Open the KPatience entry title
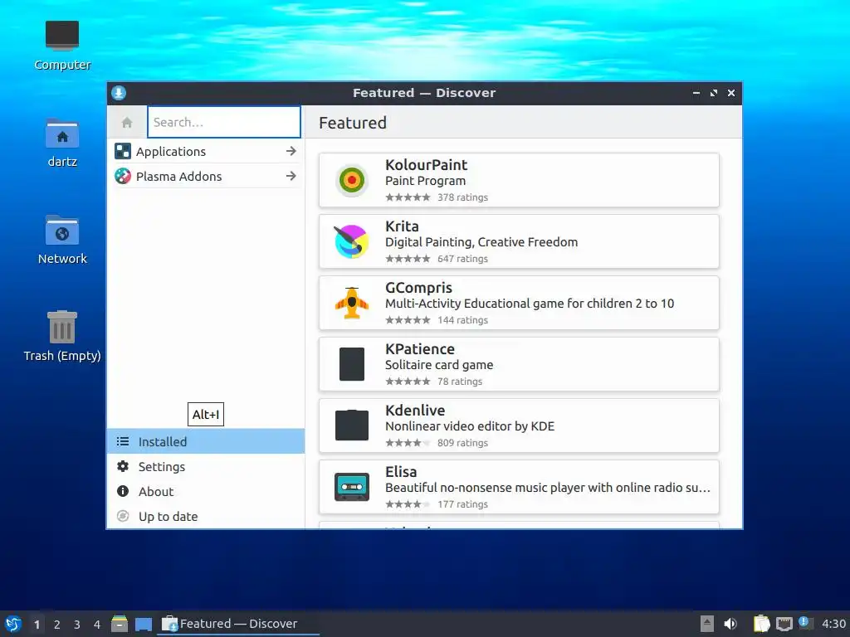The height and width of the screenshot is (637, 850). (419, 349)
